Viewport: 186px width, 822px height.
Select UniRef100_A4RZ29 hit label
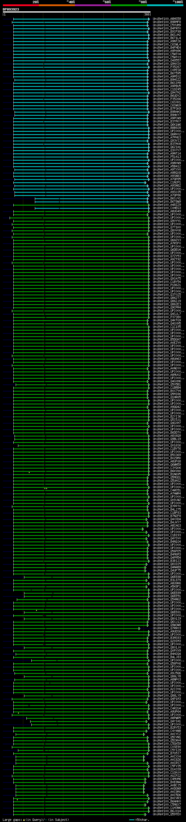coord(167,205)
